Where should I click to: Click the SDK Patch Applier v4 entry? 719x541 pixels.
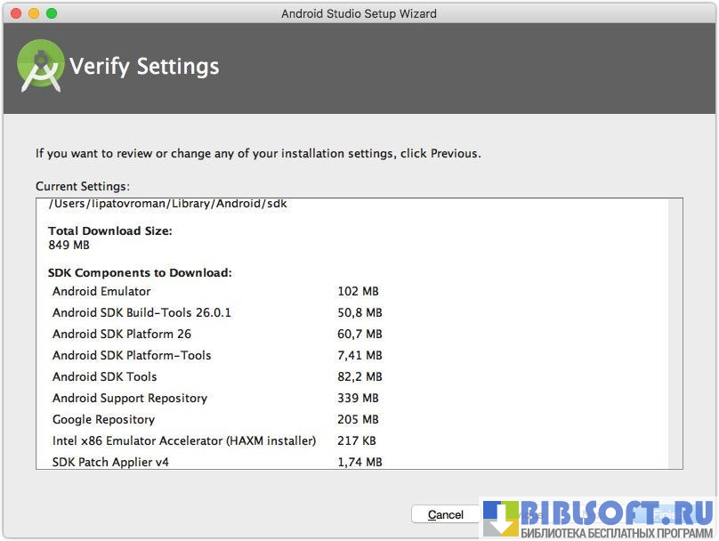110,462
